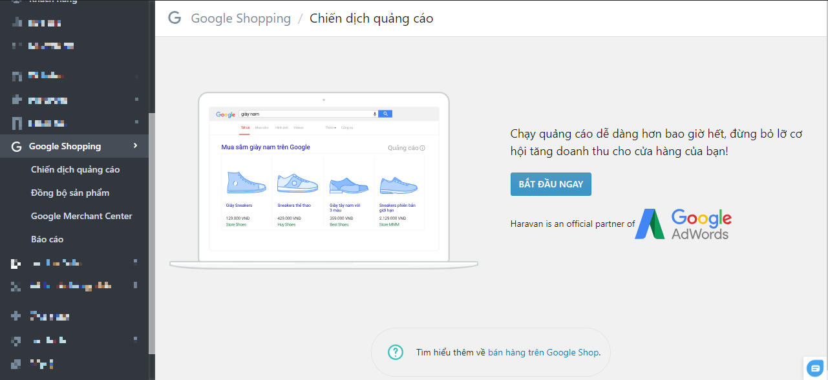The height and width of the screenshot is (380, 828).
Task: Open the chat support bubble icon
Action: click(x=814, y=368)
